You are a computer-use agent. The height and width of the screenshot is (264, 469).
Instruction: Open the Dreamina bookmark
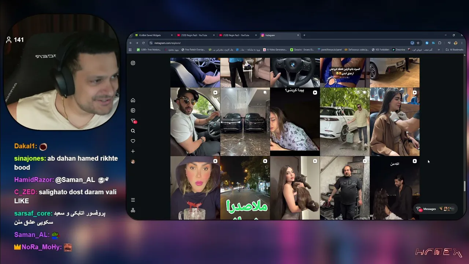pyautogui.click(x=399, y=49)
